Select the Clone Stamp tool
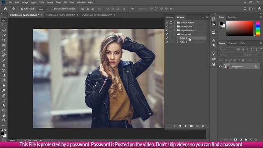This screenshot has width=263, height=148. (4, 65)
